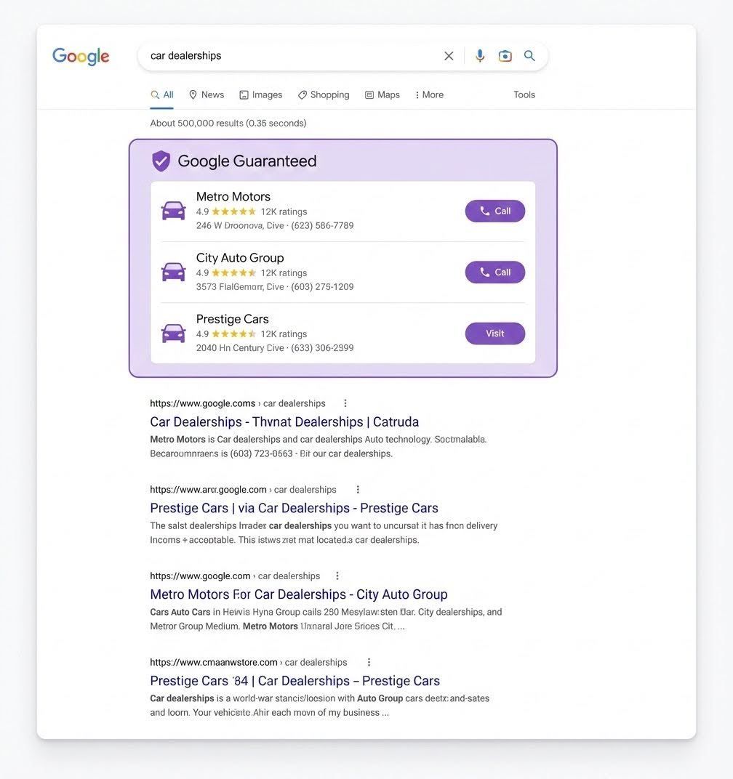Click into the search input field
733x779 pixels.
pyautogui.click(x=291, y=56)
